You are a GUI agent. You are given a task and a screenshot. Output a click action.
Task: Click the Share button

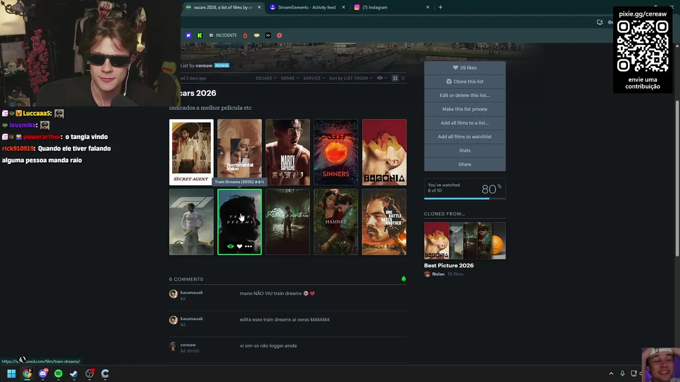point(465,164)
